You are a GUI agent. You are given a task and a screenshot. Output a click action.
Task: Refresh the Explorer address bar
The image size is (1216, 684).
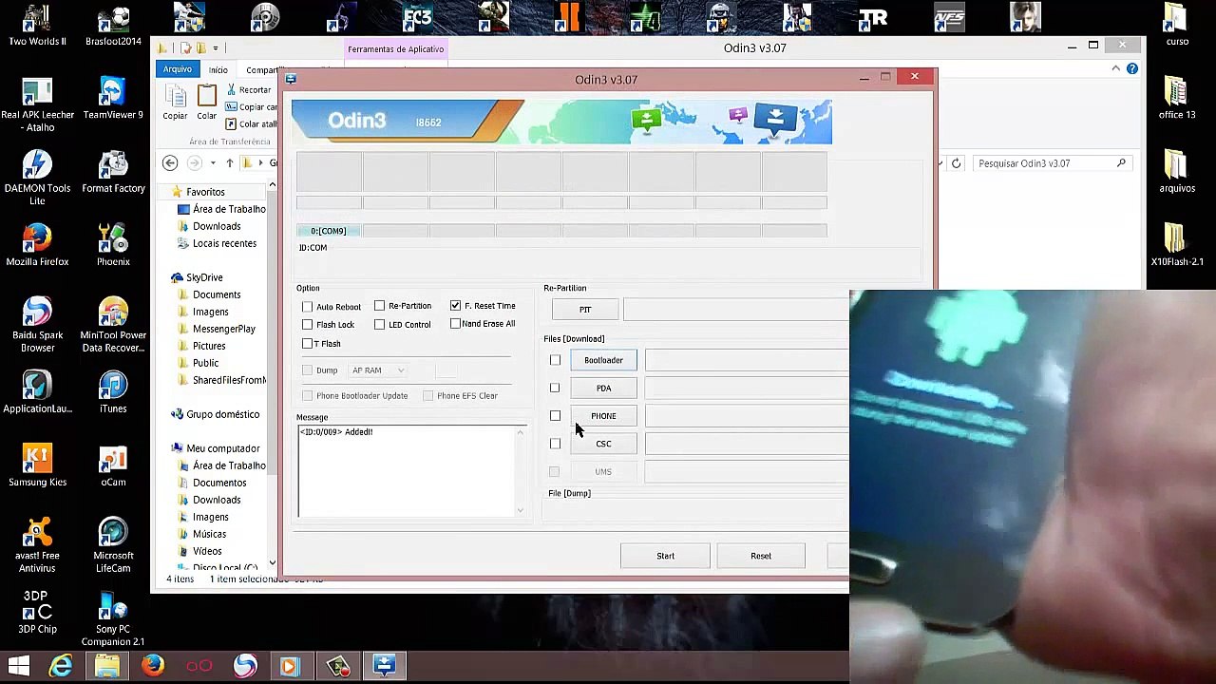pos(956,163)
